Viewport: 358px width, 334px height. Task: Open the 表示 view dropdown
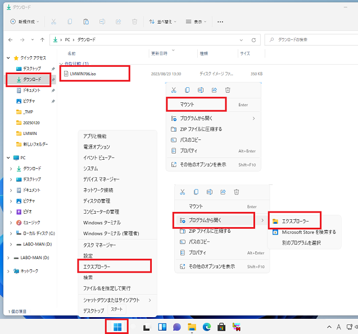point(197,22)
